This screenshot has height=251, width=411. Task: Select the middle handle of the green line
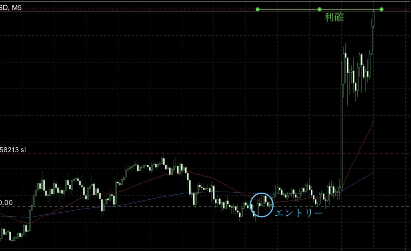point(319,9)
